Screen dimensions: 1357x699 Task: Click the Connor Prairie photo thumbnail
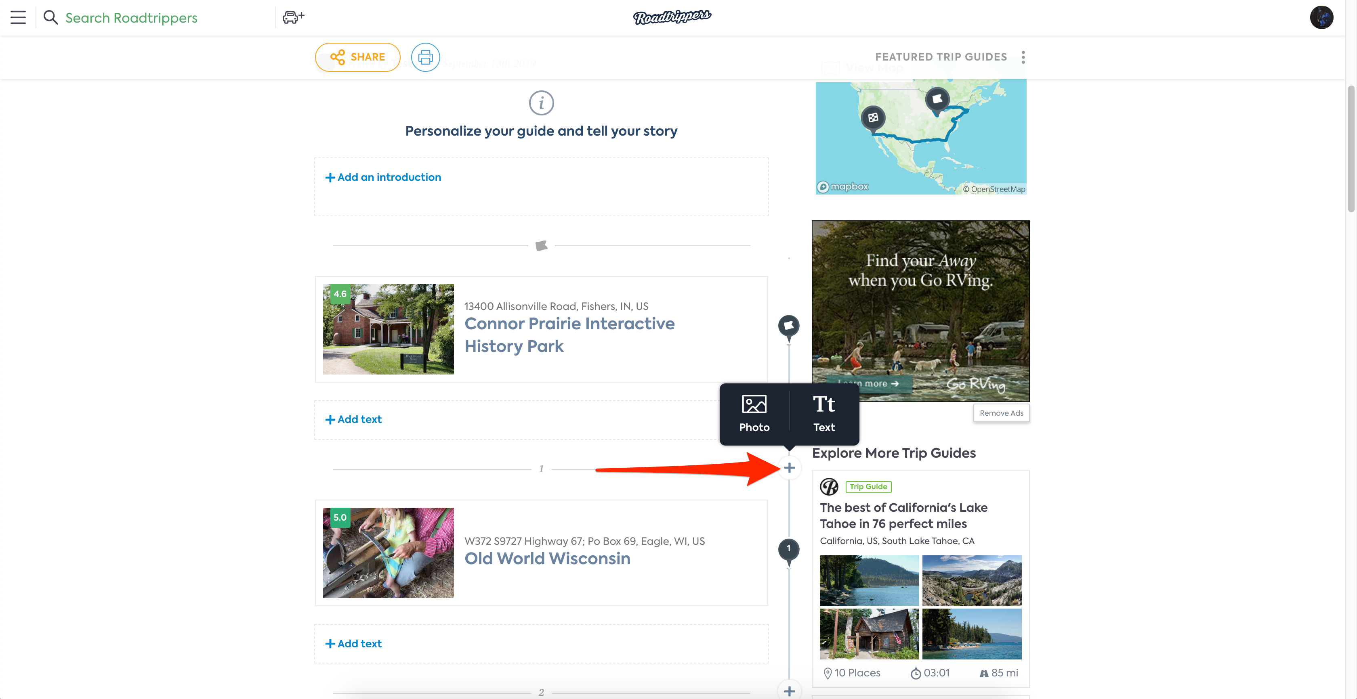tap(388, 329)
